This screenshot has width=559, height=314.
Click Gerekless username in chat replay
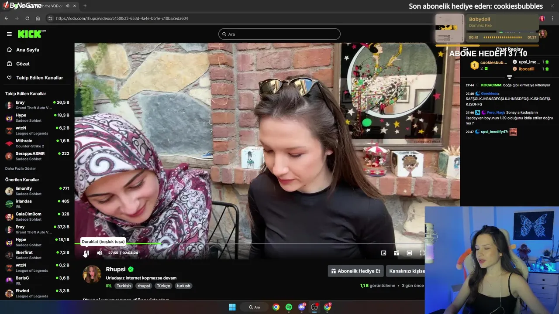(x=489, y=93)
